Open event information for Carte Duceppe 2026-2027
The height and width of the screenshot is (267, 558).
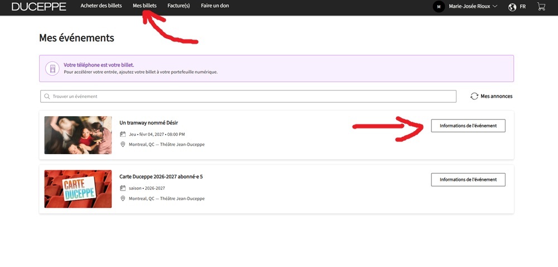pos(468,179)
